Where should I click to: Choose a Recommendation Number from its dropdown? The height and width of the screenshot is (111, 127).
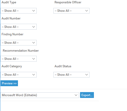pyautogui.click(x=18, y=59)
